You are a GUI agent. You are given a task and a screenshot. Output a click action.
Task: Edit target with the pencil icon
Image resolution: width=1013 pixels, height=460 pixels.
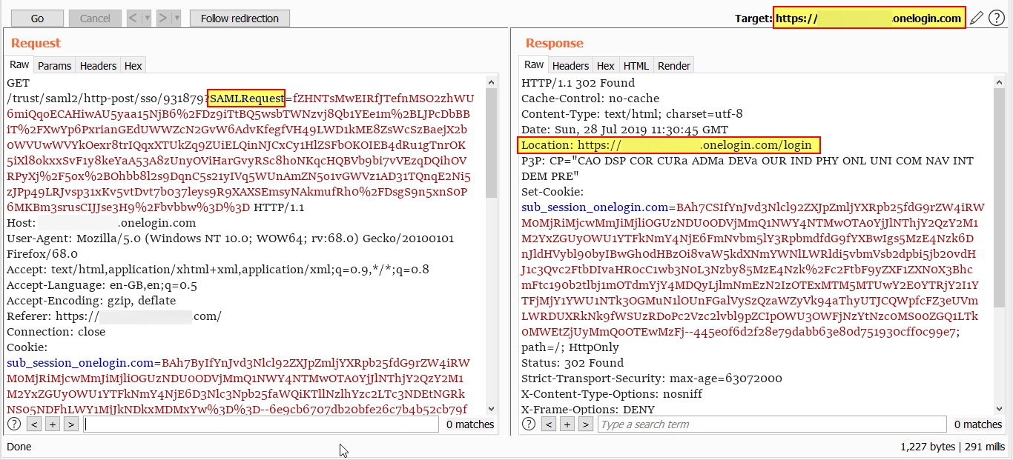point(977,18)
